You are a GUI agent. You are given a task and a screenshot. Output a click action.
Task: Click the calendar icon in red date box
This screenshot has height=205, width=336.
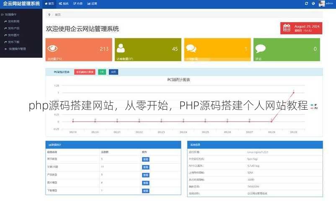(x=287, y=28)
